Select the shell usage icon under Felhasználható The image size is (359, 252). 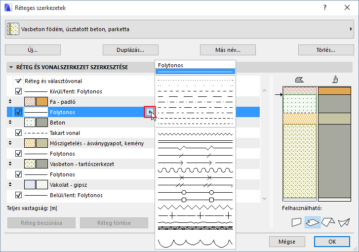point(344,222)
